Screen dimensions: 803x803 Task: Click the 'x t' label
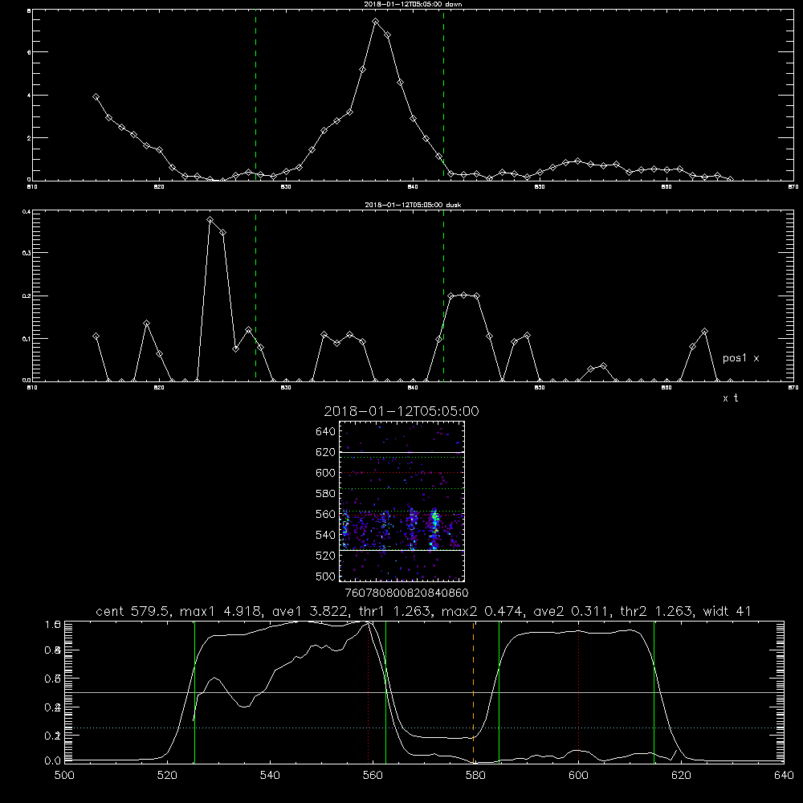(x=730, y=398)
